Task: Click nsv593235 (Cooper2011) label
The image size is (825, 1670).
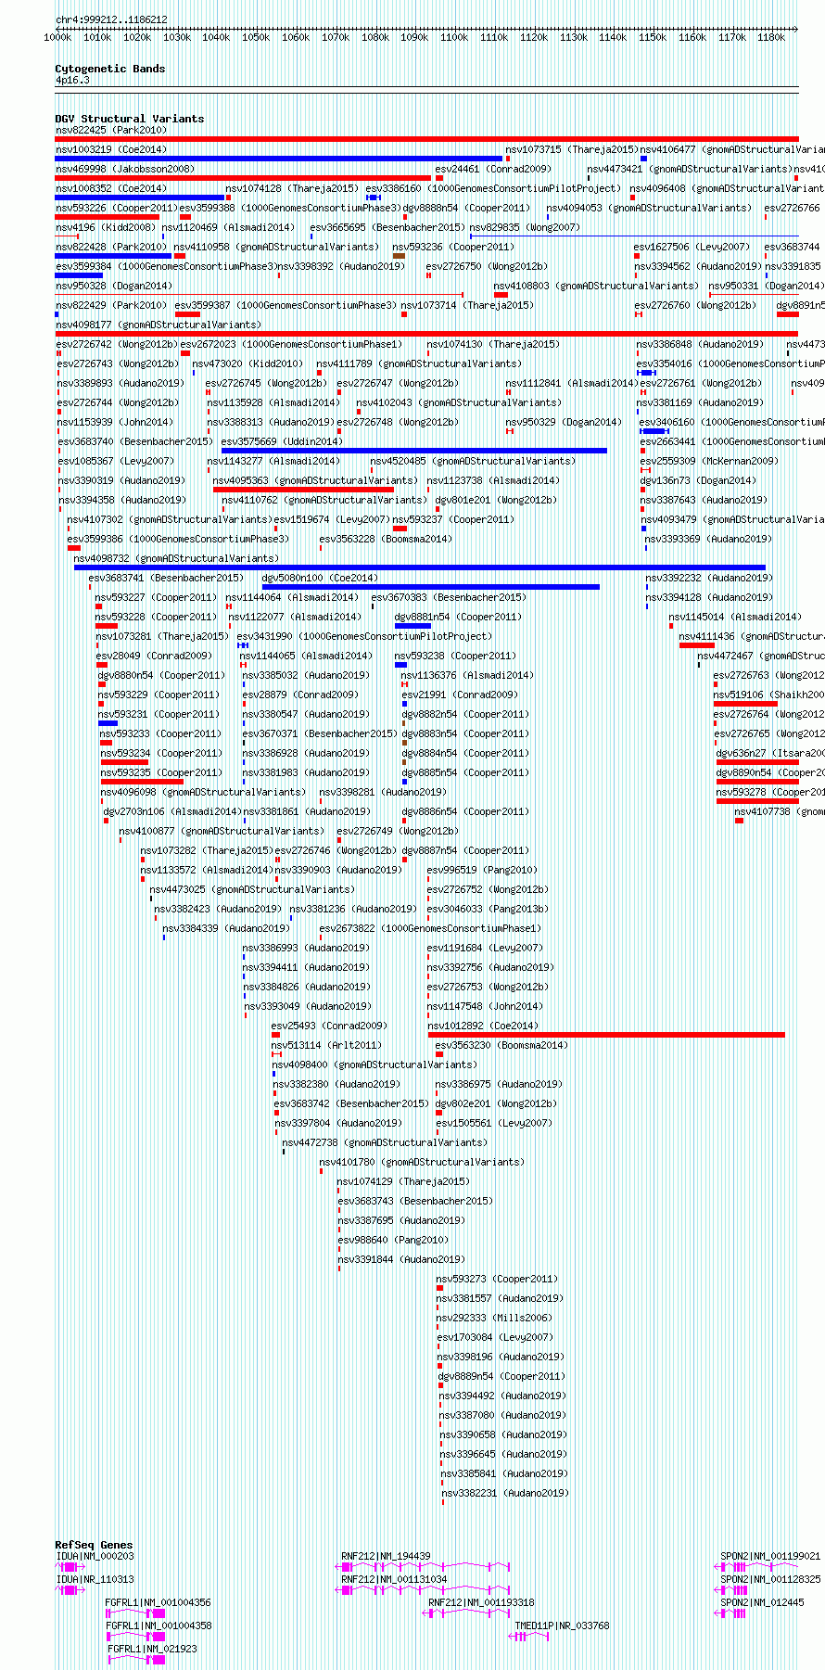Action: 161,773
